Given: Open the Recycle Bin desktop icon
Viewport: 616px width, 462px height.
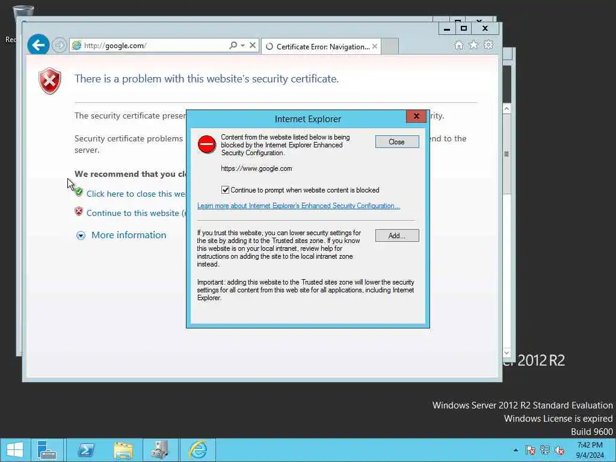Looking at the screenshot, I should 23,14.
